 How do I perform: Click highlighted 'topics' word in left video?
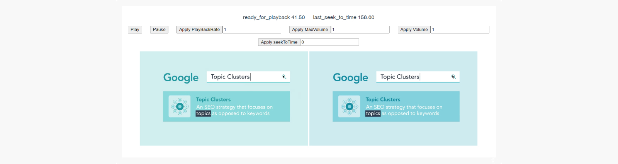(203, 113)
